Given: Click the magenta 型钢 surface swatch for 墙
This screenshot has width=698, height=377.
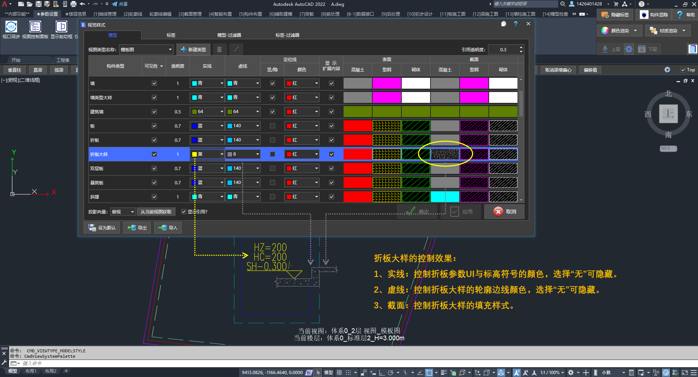Looking at the screenshot, I should pyautogui.click(x=386, y=83).
